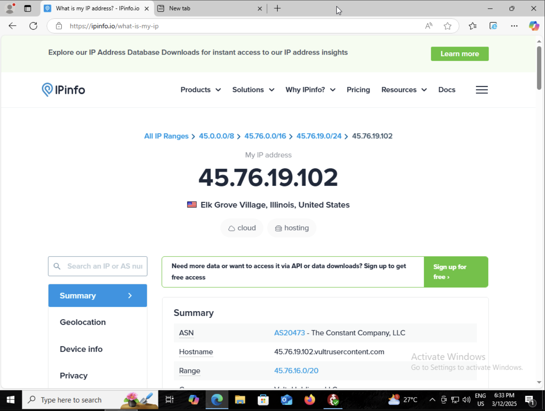
Task: Open the notifications center icon
Action: coord(530,400)
